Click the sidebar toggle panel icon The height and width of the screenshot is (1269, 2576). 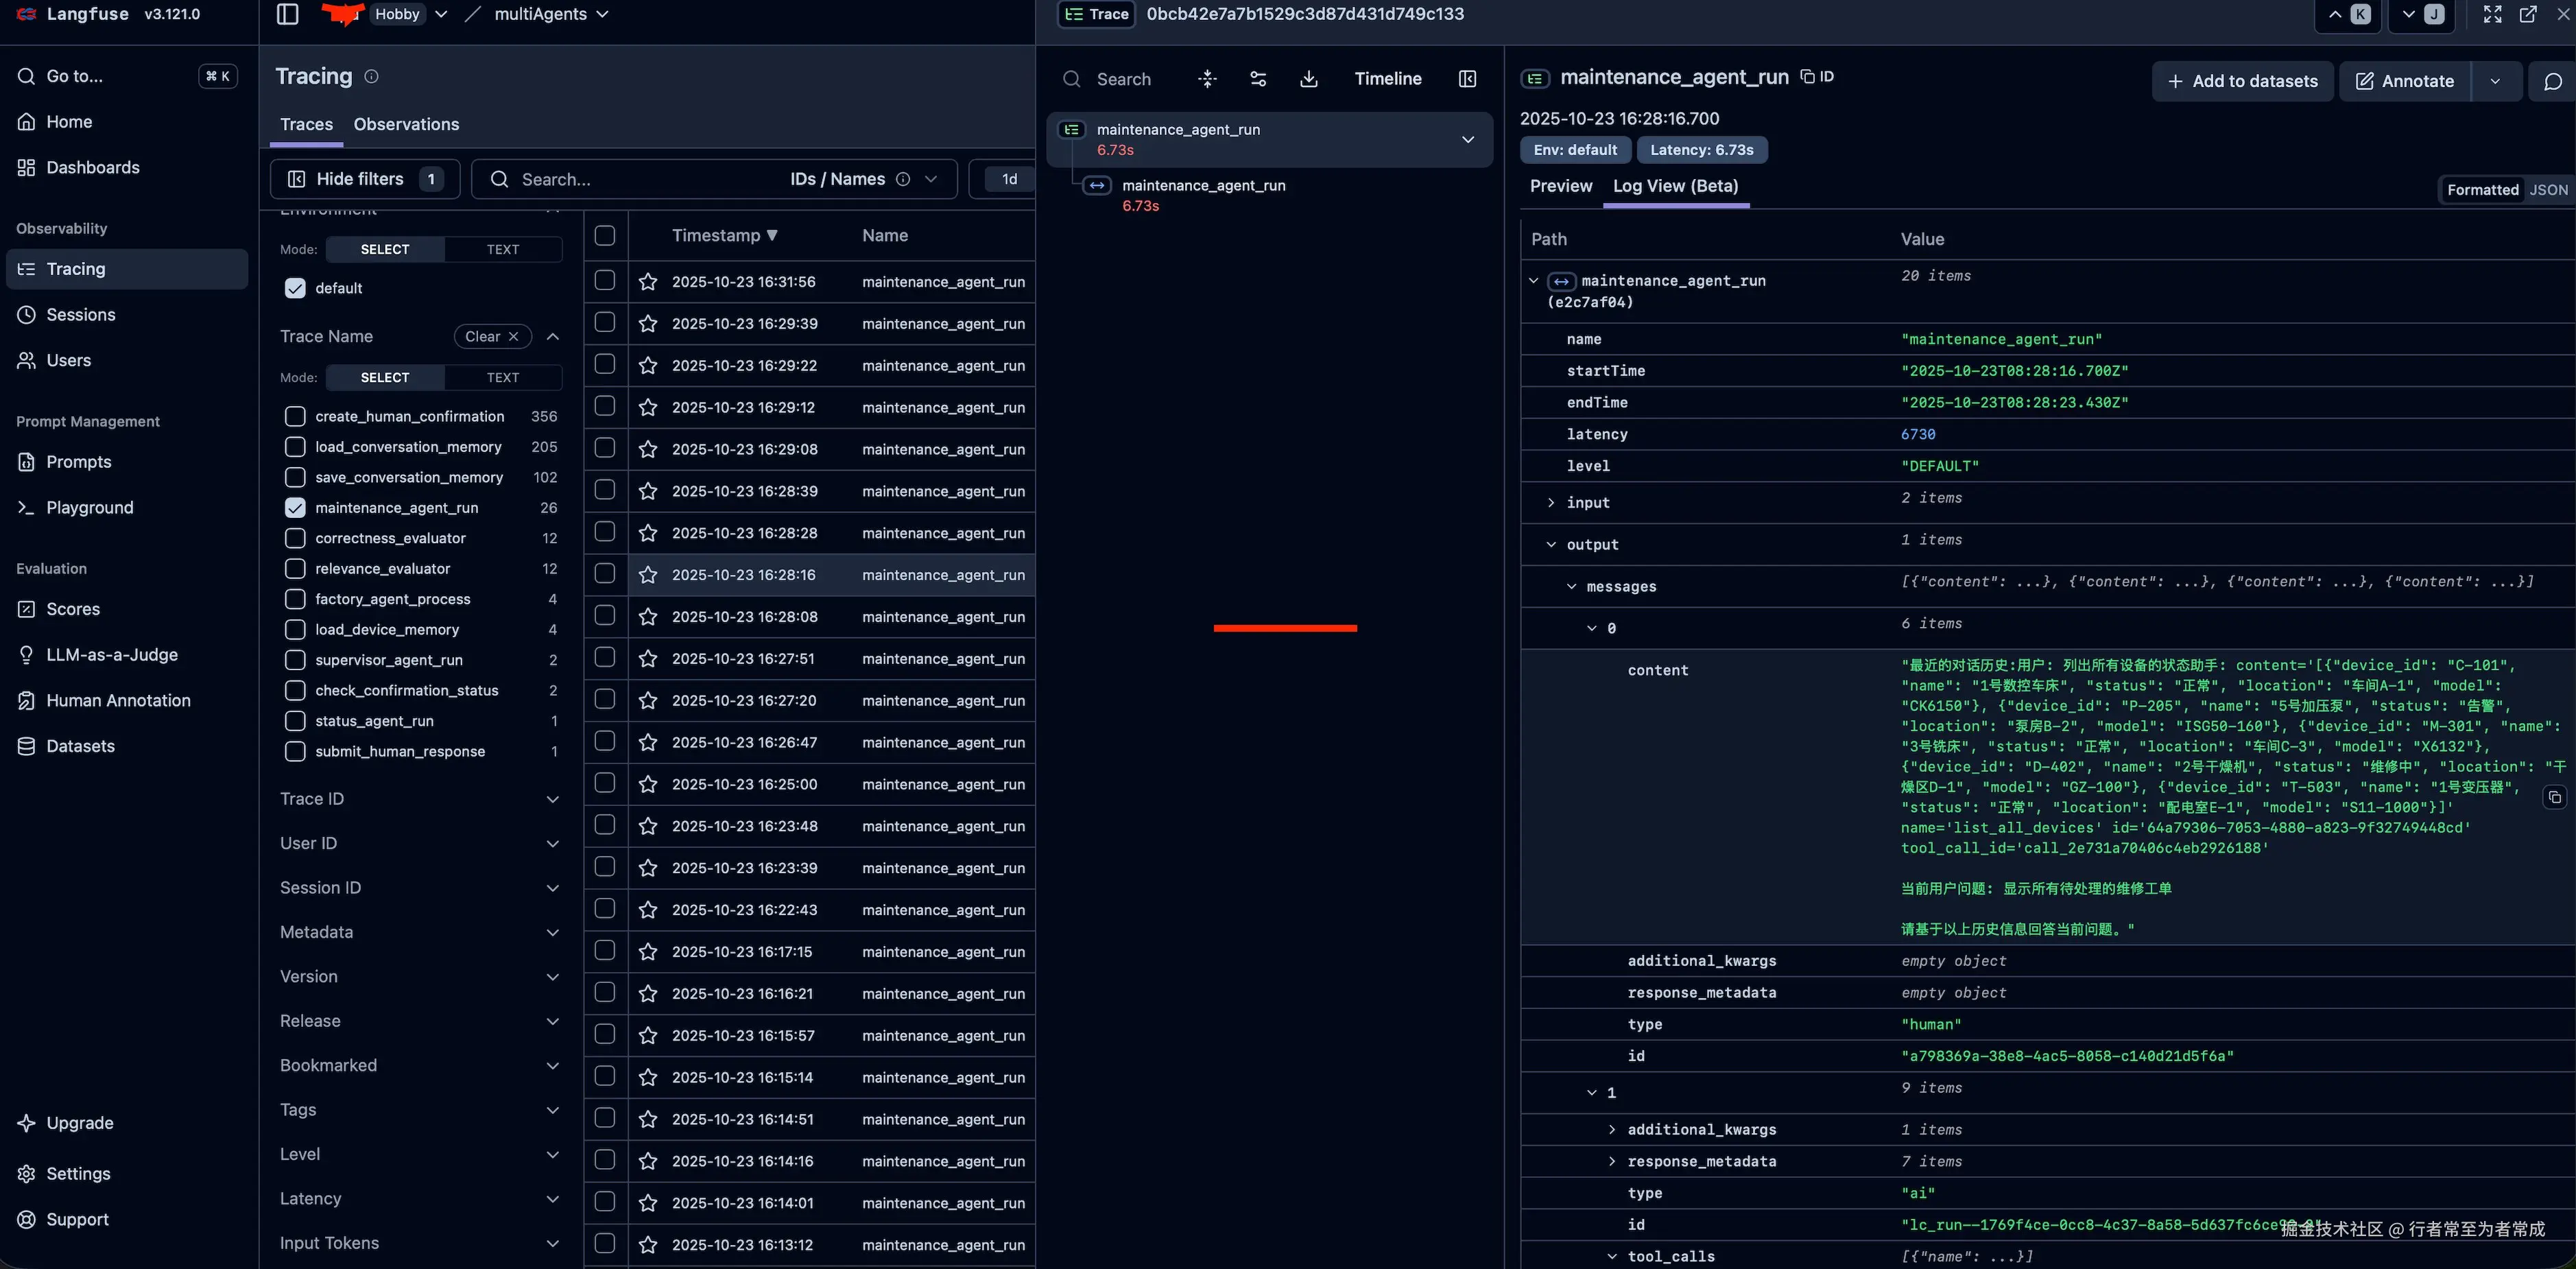[x=287, y=14]
